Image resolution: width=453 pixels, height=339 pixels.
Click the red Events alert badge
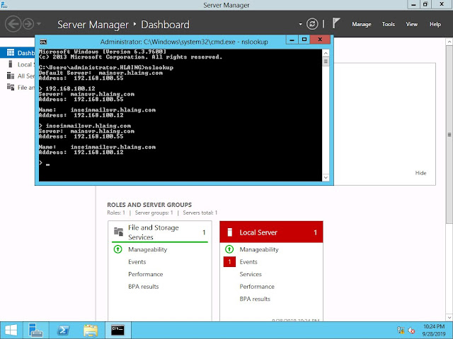[229, 262]
